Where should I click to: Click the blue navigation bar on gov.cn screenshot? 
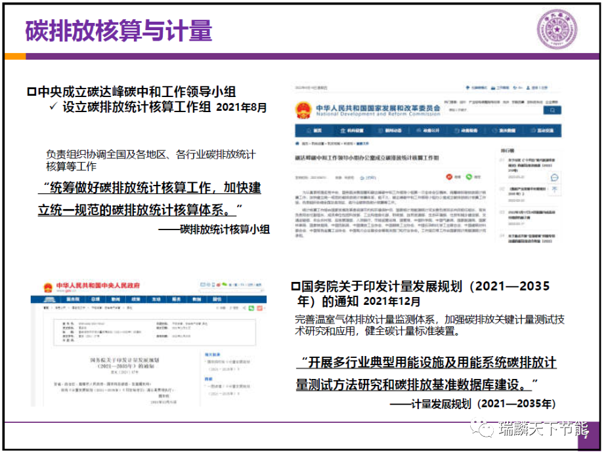click(148, 300)
